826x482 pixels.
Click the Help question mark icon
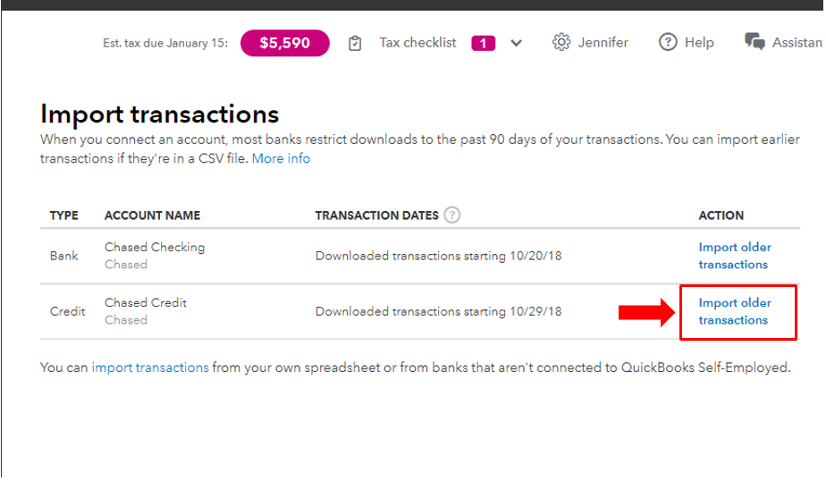[x=668, y=42]
